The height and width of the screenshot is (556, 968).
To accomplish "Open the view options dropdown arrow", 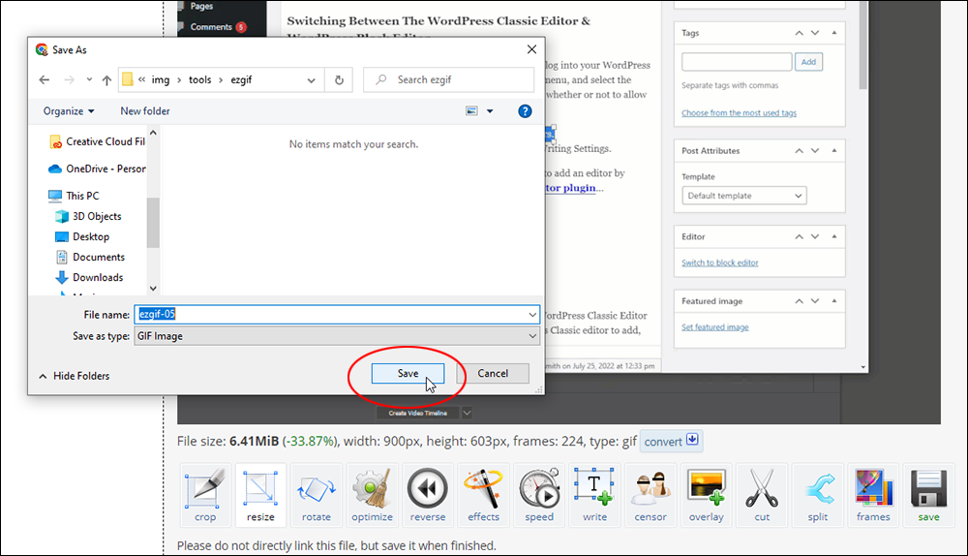I will (x=490, y=111).
